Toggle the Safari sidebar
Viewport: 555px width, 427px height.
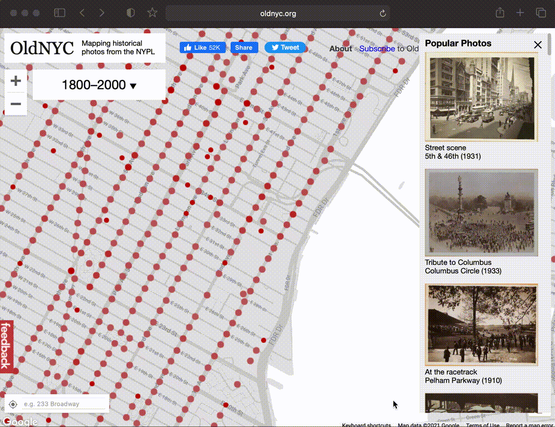[59, 13]
